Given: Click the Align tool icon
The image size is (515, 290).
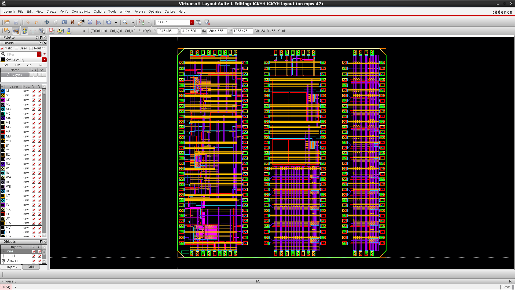Looking at the screenshot, I should 98,22.
